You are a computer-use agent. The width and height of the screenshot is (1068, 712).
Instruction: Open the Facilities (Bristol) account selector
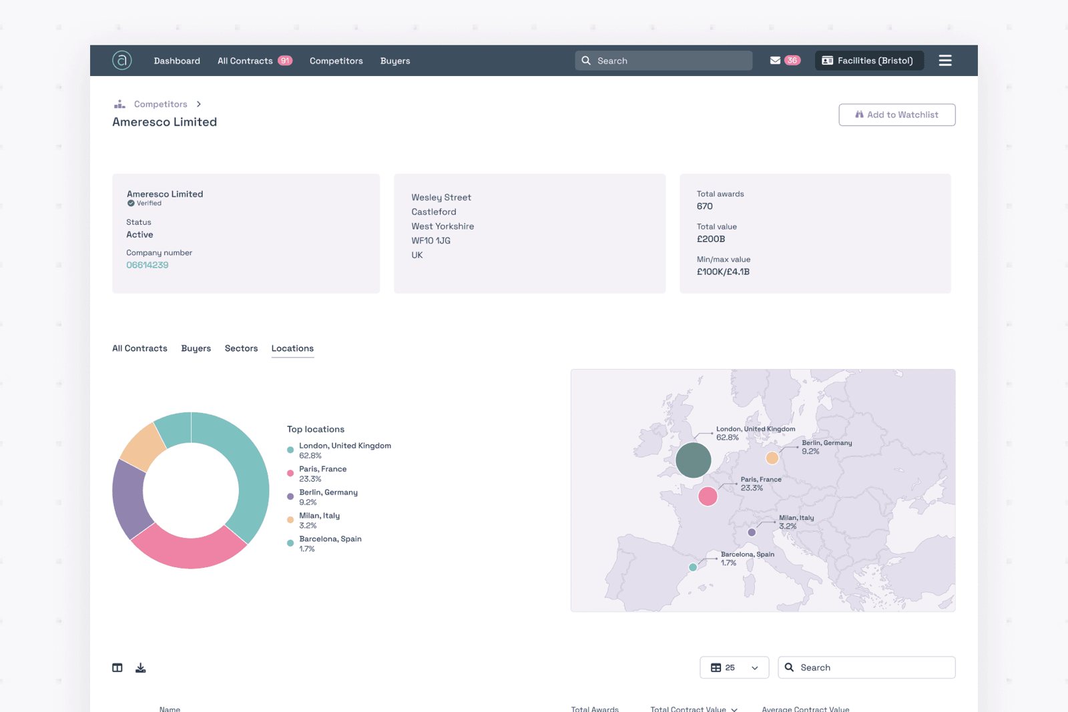pyautogui.click(x=869, y=60)
